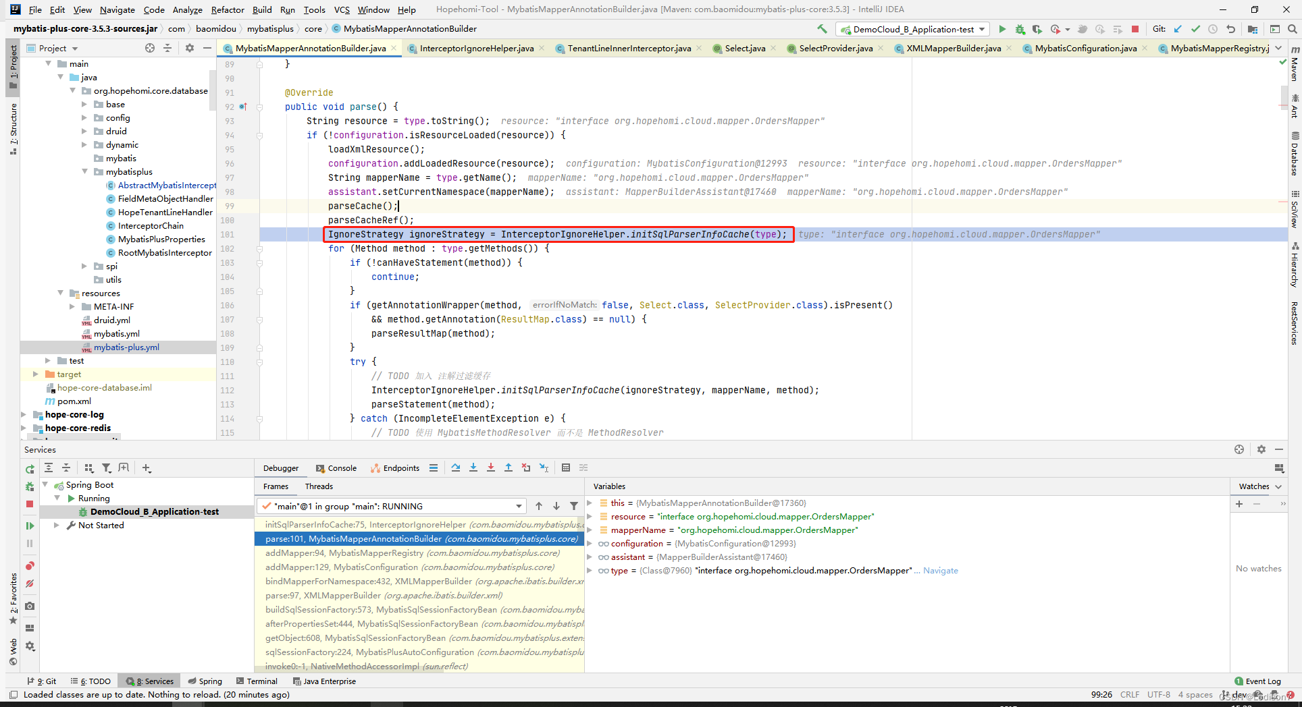Click Add Service plus icon
This screenshot has height=707, width=1302.
click(147, 468)
